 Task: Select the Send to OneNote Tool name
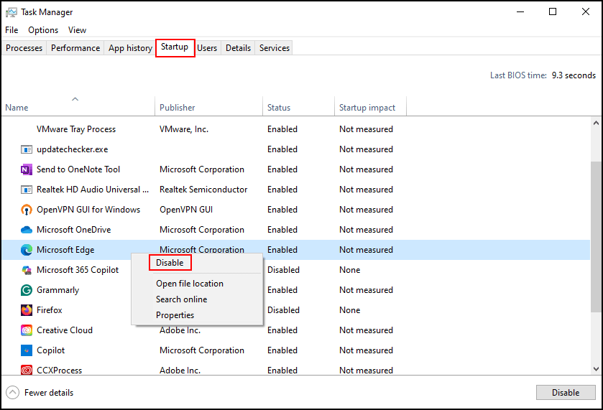78,169
